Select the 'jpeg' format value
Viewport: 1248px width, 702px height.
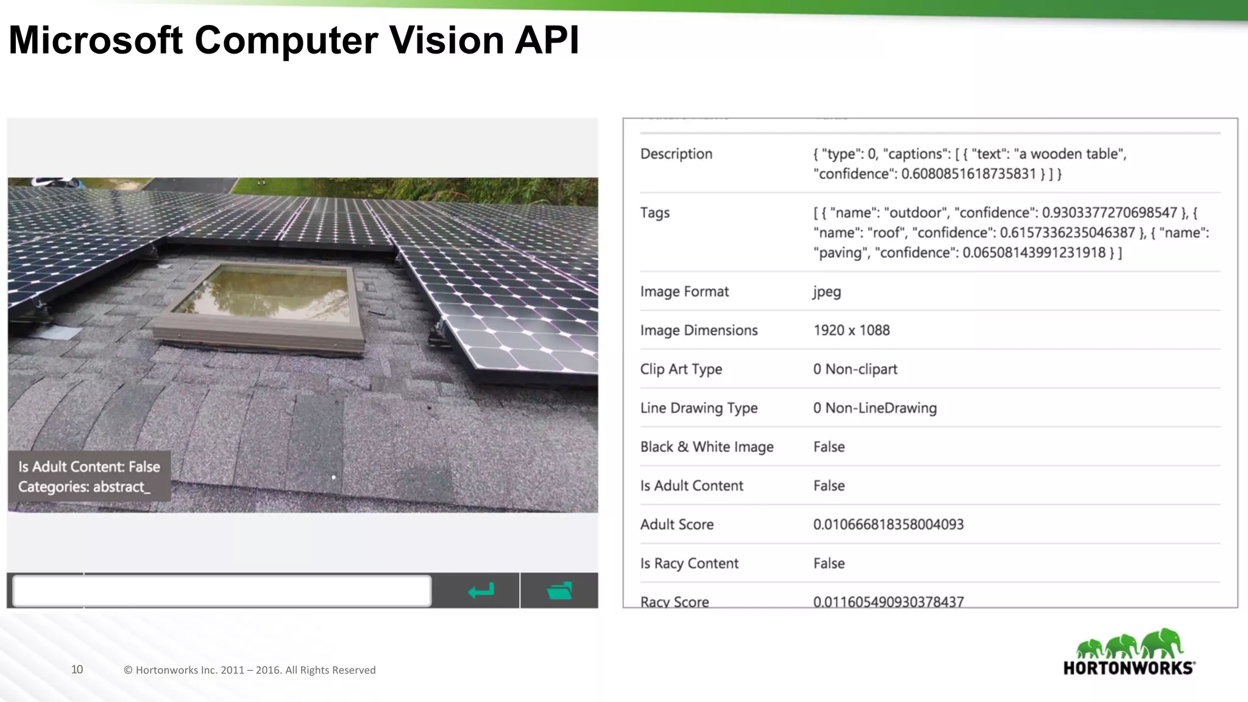coord(827,292)
